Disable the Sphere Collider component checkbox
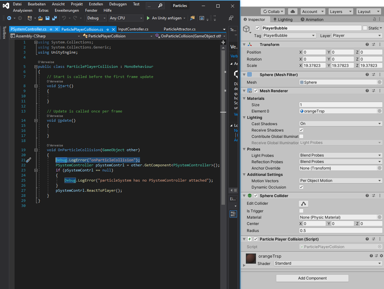 (256, 196)
